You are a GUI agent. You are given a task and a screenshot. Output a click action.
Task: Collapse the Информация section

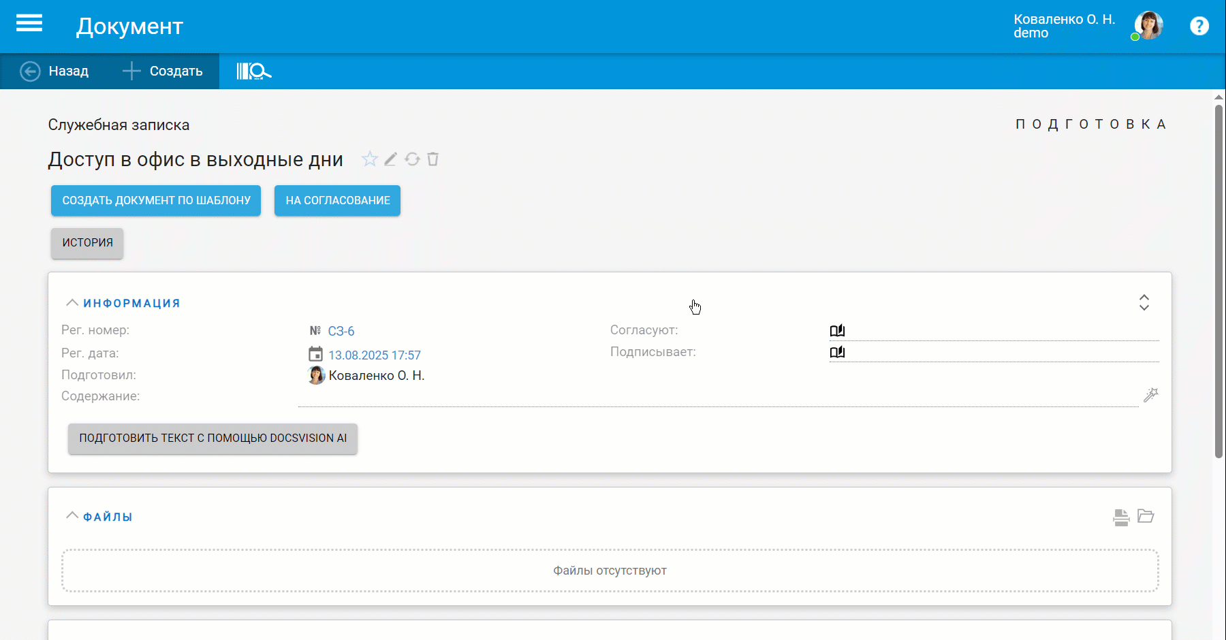(x=72, y=303)
